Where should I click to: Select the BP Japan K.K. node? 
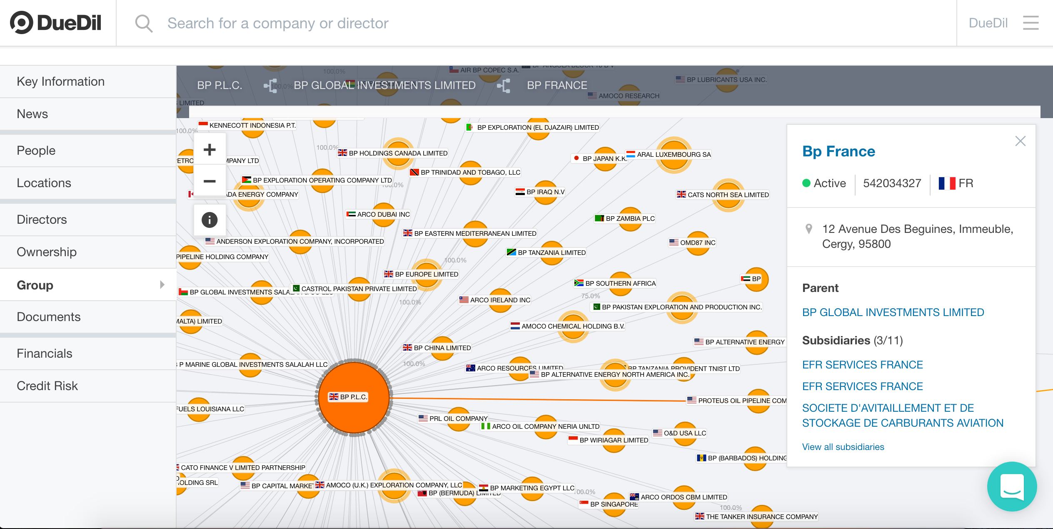[605, 159]
